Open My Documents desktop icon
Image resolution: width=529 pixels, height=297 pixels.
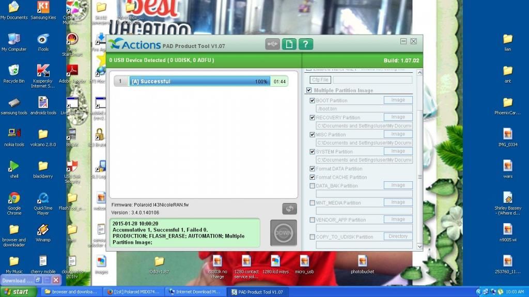click(14, 11)
